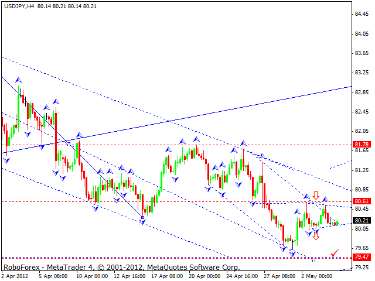Click the 17 Apr 08:00 time label
The height and width of the screenshot is (281, 375).
[167, 276]
